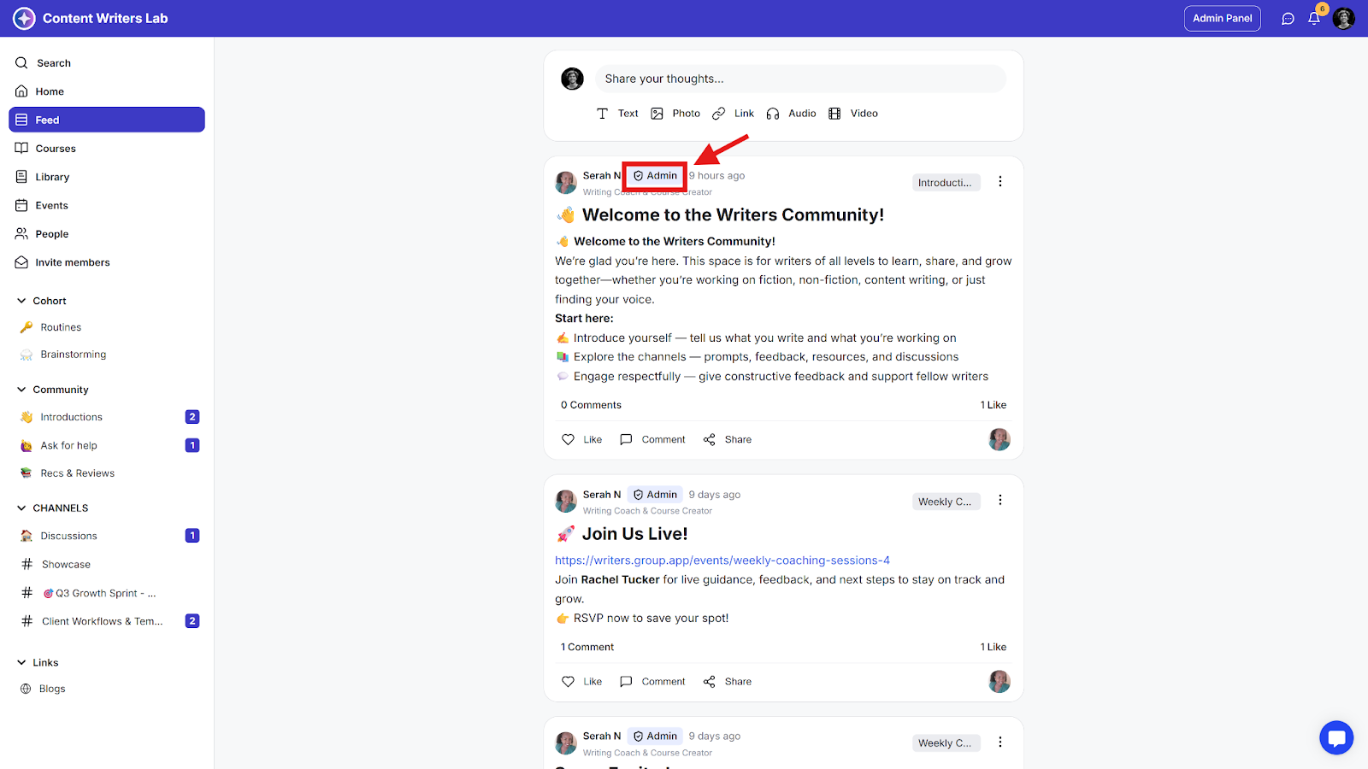Go to Home in the sidebar
The width and height of the screenshot is (1368, 769).
click(x=107, y=91)
